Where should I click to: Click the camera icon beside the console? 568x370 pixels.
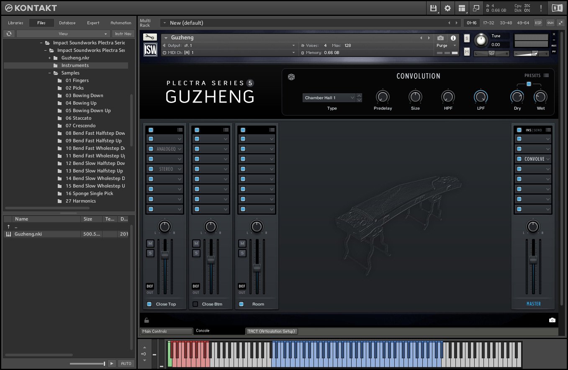[x=552, y=320]
